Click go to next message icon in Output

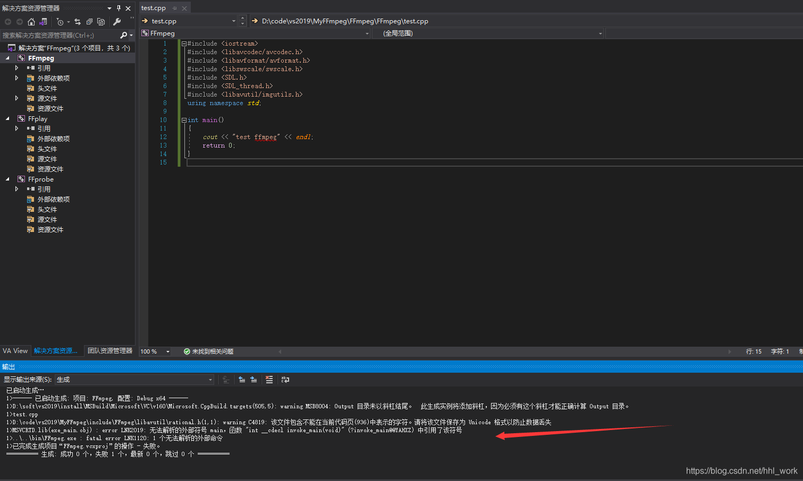[253, 380]
